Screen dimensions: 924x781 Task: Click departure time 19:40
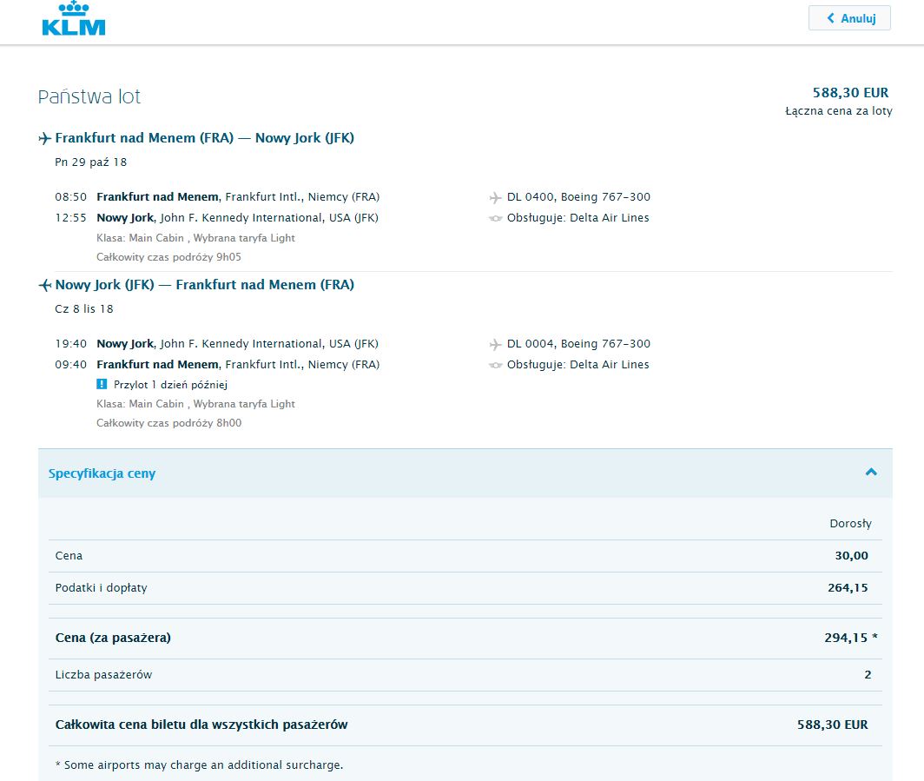(x=70, y=344)
